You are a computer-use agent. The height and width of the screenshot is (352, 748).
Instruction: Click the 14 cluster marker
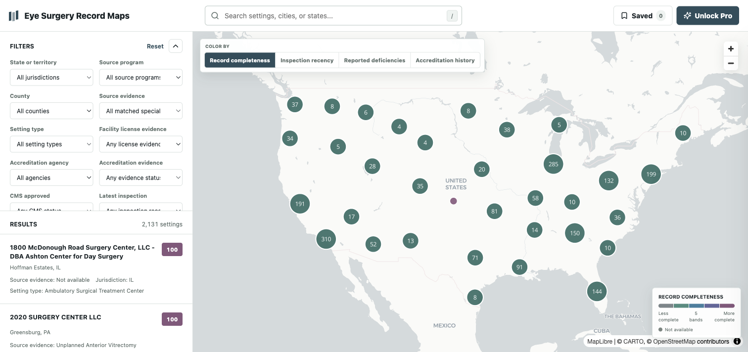click(535, 230)
